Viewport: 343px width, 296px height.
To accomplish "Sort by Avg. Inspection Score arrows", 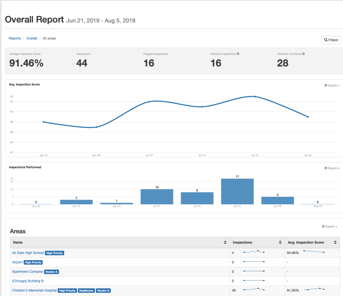I will 335,242.
